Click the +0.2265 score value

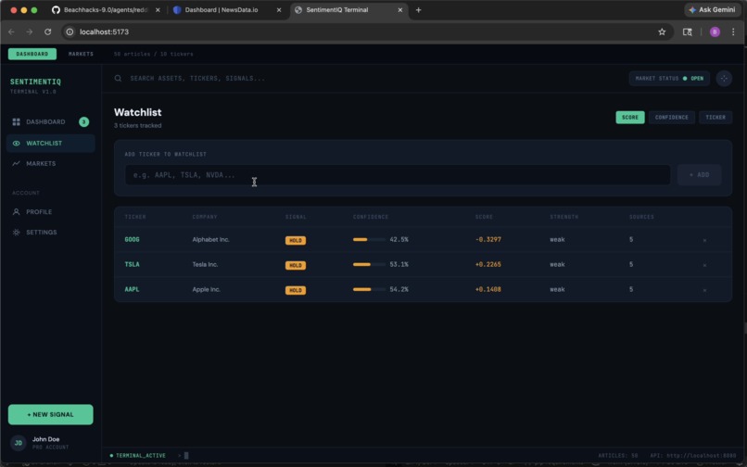487,264
